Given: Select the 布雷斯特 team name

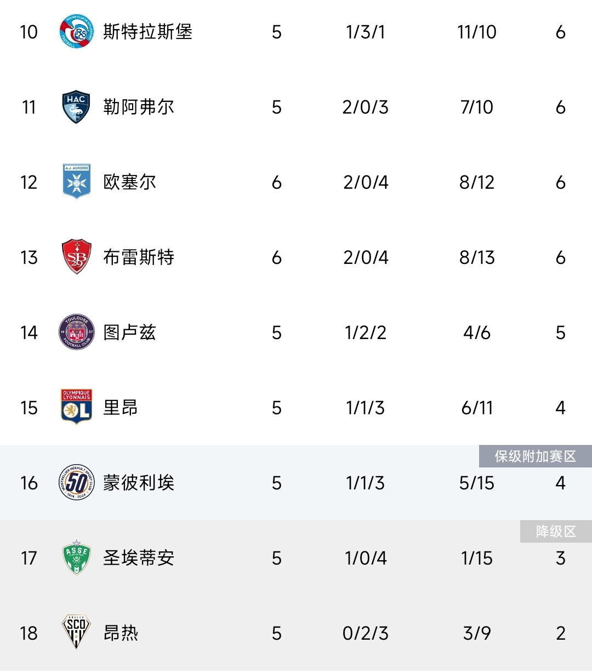Looking at the screenshot, I should point(139,257).
